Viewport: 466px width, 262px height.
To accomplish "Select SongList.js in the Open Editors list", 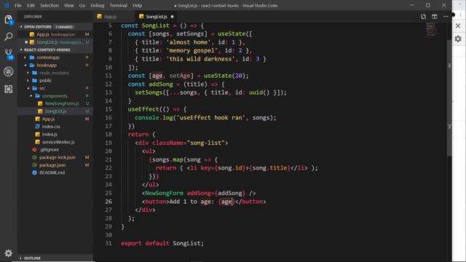I will coord(55,42).
